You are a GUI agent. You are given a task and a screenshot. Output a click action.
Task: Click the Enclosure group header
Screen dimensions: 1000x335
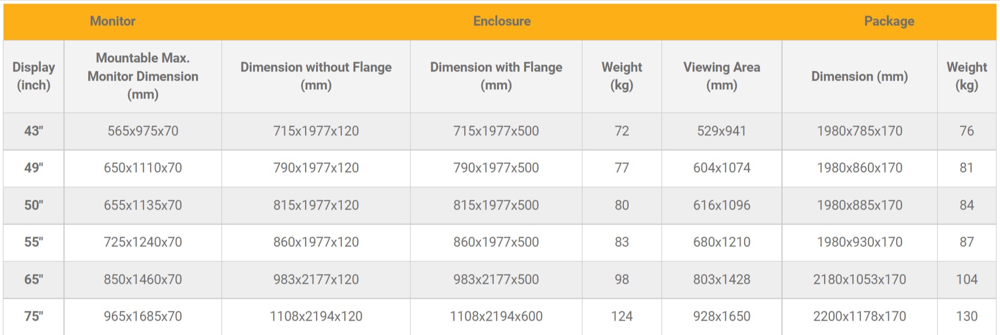point(502,21)
